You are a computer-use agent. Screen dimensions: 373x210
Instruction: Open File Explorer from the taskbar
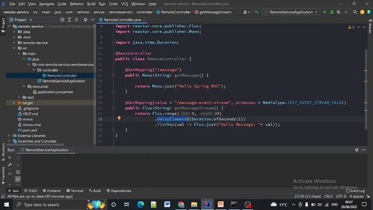[x=194, y=205]
